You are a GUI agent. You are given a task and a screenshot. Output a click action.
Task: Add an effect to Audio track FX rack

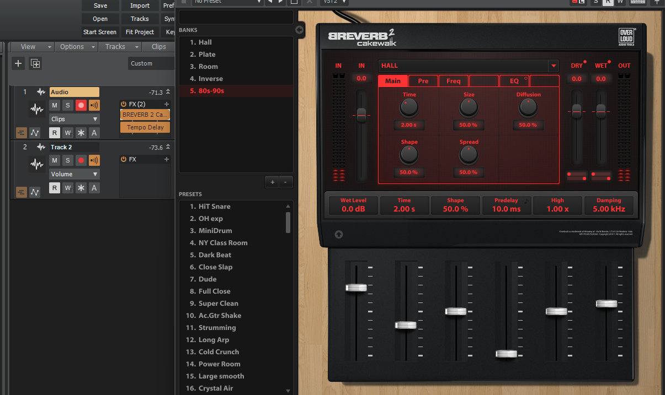click(167, 104)
